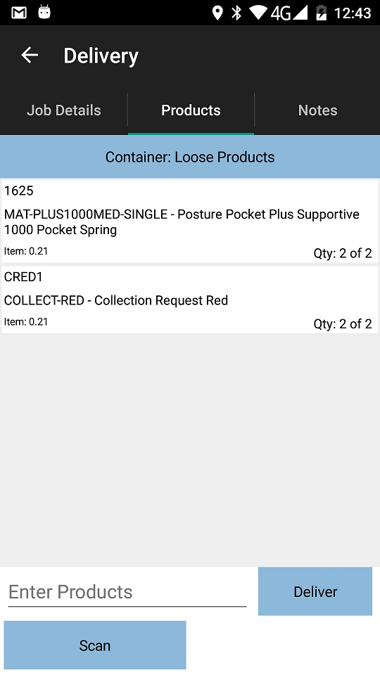Open the Notes tab
Viewport: 380px width, 675px height.
(x=317, y=110)
